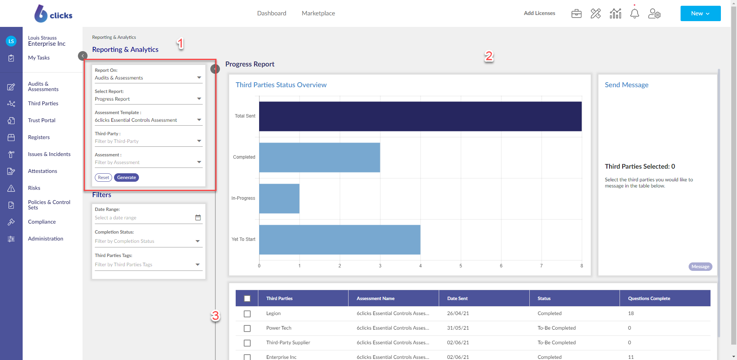Open the user settings gear icon
This screenshot has height=360, width=737.
point(654,13)
